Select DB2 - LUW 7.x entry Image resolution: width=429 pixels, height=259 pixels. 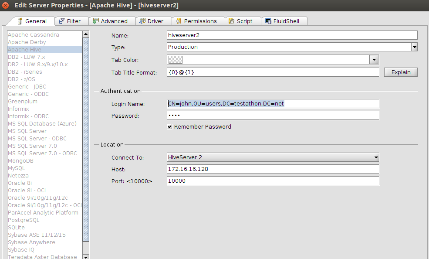[44, 57]
